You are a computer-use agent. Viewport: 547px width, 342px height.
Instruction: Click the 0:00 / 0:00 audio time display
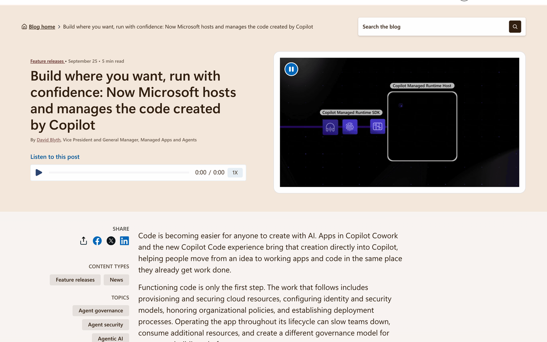210,172
